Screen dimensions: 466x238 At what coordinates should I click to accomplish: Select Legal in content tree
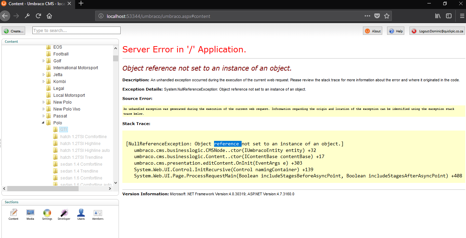point(59,89)
